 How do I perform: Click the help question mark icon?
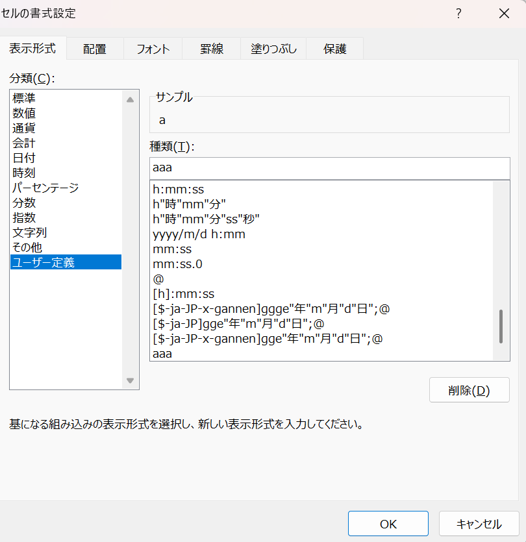pos(458,14)
